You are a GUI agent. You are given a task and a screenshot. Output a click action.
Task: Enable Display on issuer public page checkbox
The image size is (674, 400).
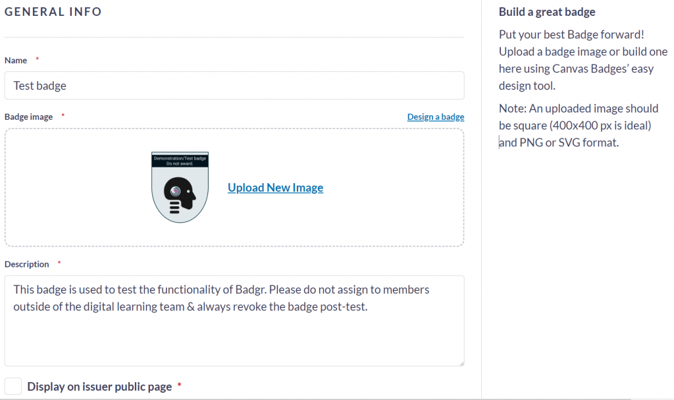(13, 386)
